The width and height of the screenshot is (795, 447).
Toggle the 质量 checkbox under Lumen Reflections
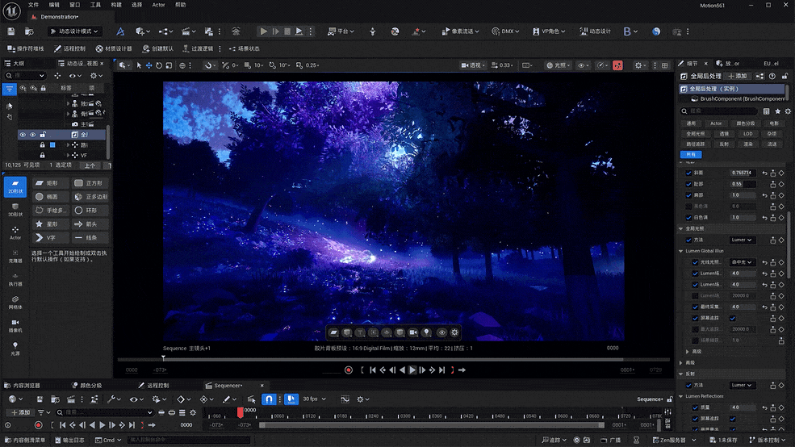(x=695, y=407)
